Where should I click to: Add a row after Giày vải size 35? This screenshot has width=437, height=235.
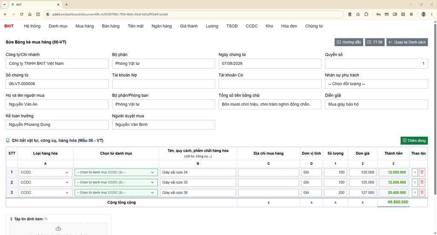415,182
